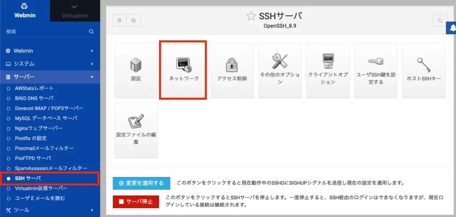The image size is (456, 217).
Task: Open the アクセス制御 padlock icon
Action: [x=232, y=70]
